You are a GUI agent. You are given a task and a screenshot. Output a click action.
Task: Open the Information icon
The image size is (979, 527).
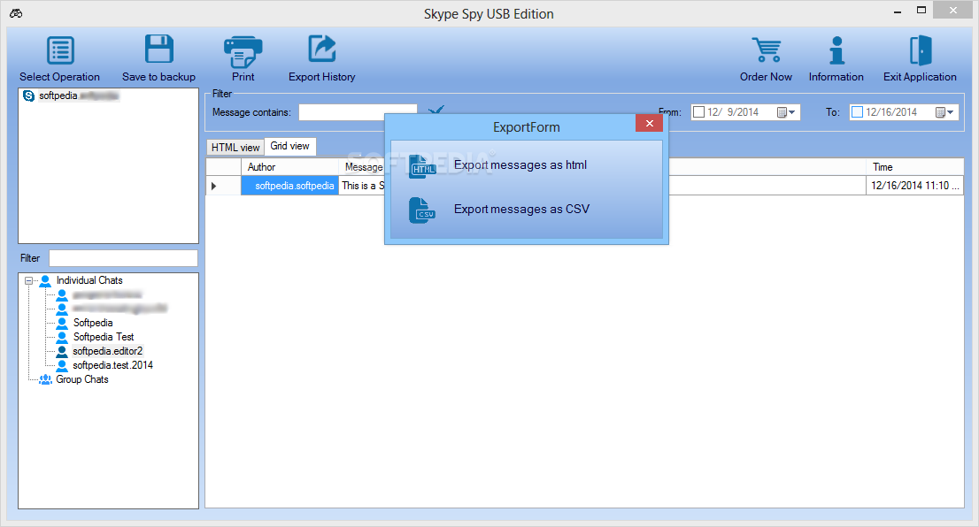[836, 50]
